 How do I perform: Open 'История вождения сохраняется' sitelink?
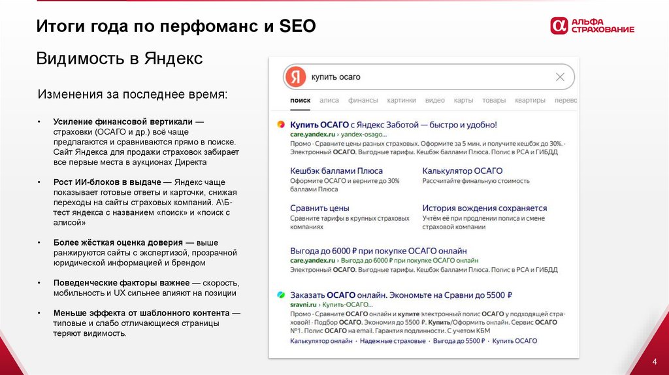[485, 208]
